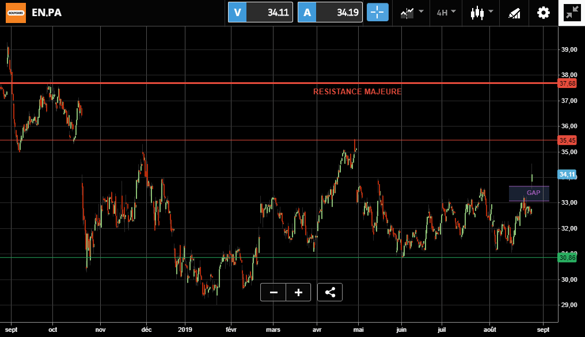This screenshot has height=337, width=585.
Task: Click the avr label on time axis
Action: pos(317,330)
